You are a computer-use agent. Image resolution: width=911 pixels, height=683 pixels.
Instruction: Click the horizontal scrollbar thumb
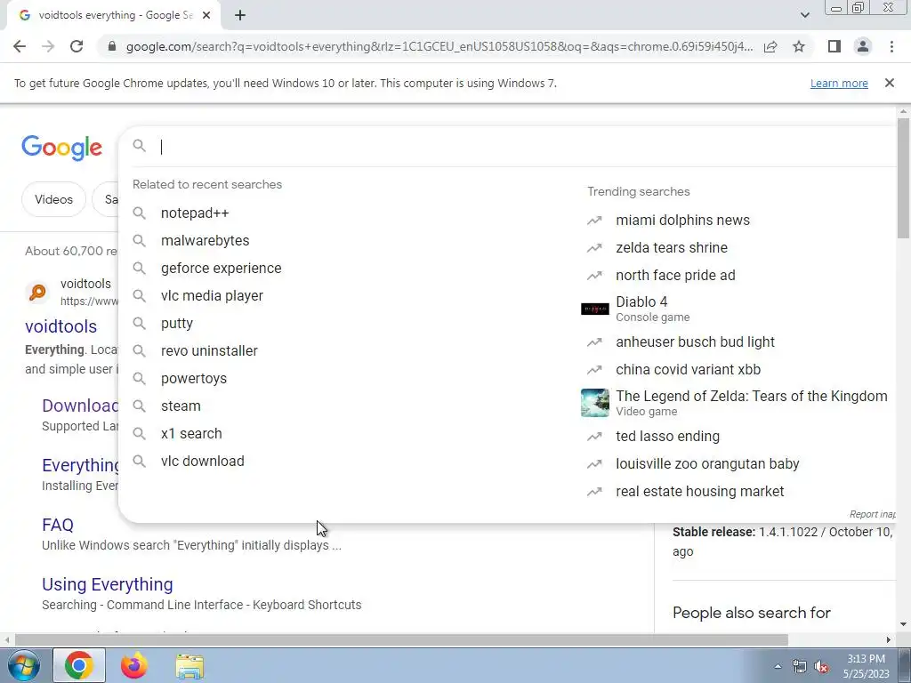[401, 640]
